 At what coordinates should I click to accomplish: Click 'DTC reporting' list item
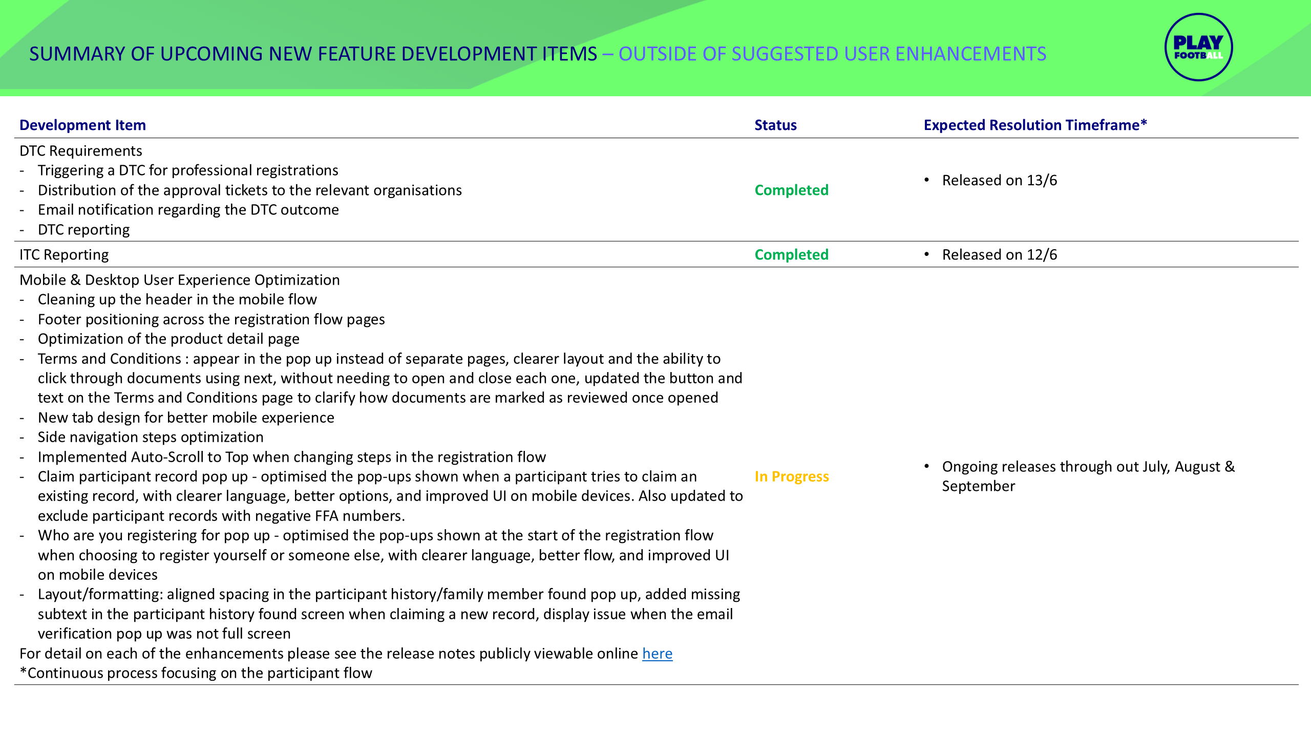point(83,230)
